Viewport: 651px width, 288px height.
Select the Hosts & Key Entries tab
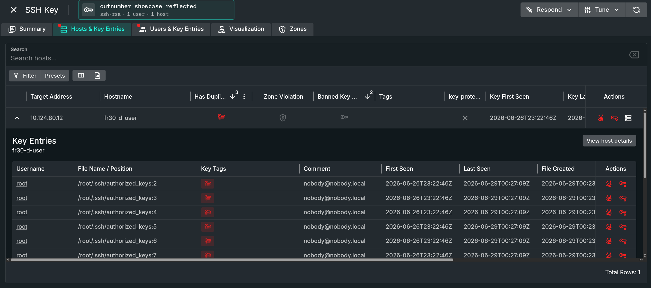[x=92, y=29]
